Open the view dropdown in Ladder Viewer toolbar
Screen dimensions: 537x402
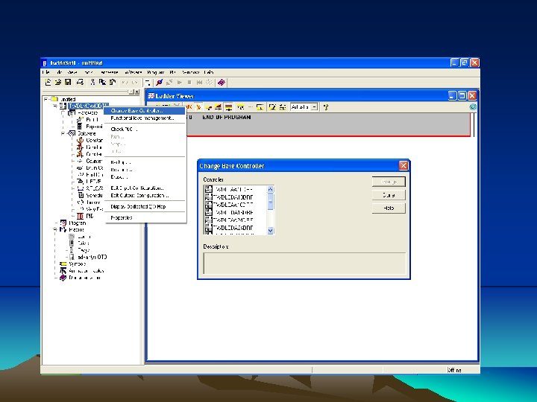pos(315,107)
